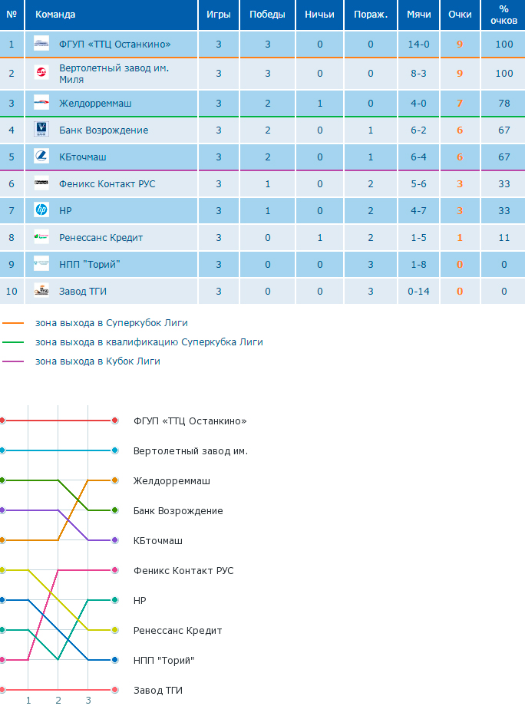Open КБточмаш team link in table
This screenshot has width=525, height=706.
[x=83, y=157]
